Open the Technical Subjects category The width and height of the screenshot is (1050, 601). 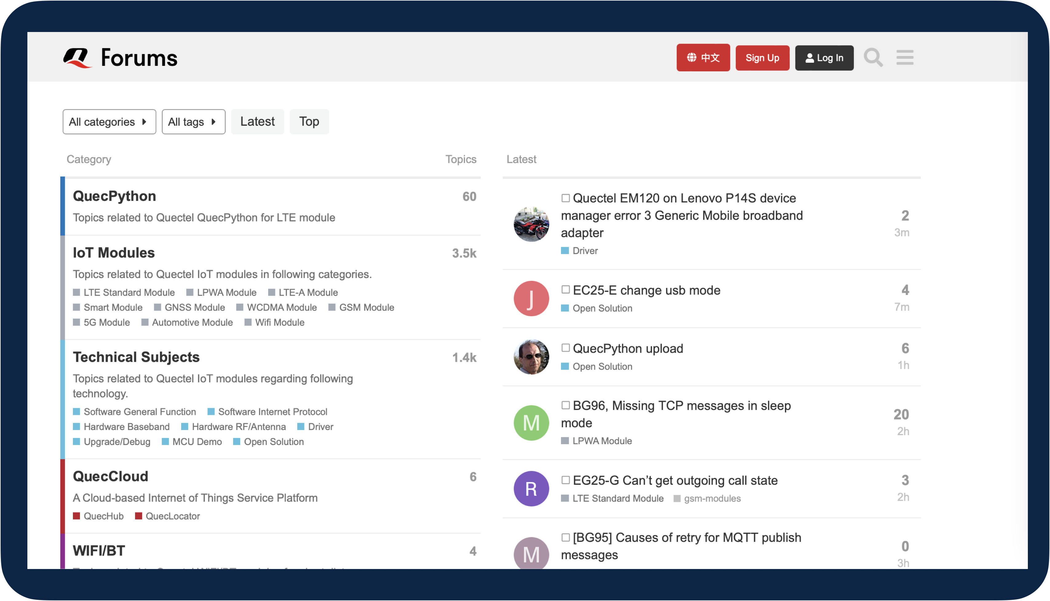tap(136, 357)
